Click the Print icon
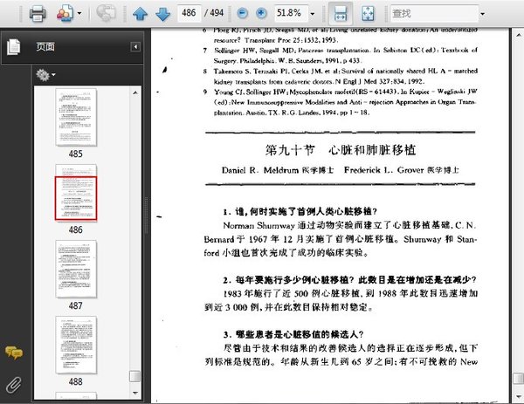This screenshot has height=404, width=524. pos(38,14)
